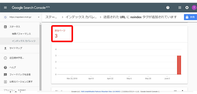Expand the property selector dropdown arrow

(x=39, y=17)
